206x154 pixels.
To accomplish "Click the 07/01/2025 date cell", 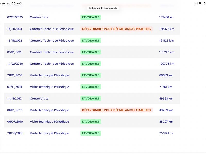I will coord(15,17).
